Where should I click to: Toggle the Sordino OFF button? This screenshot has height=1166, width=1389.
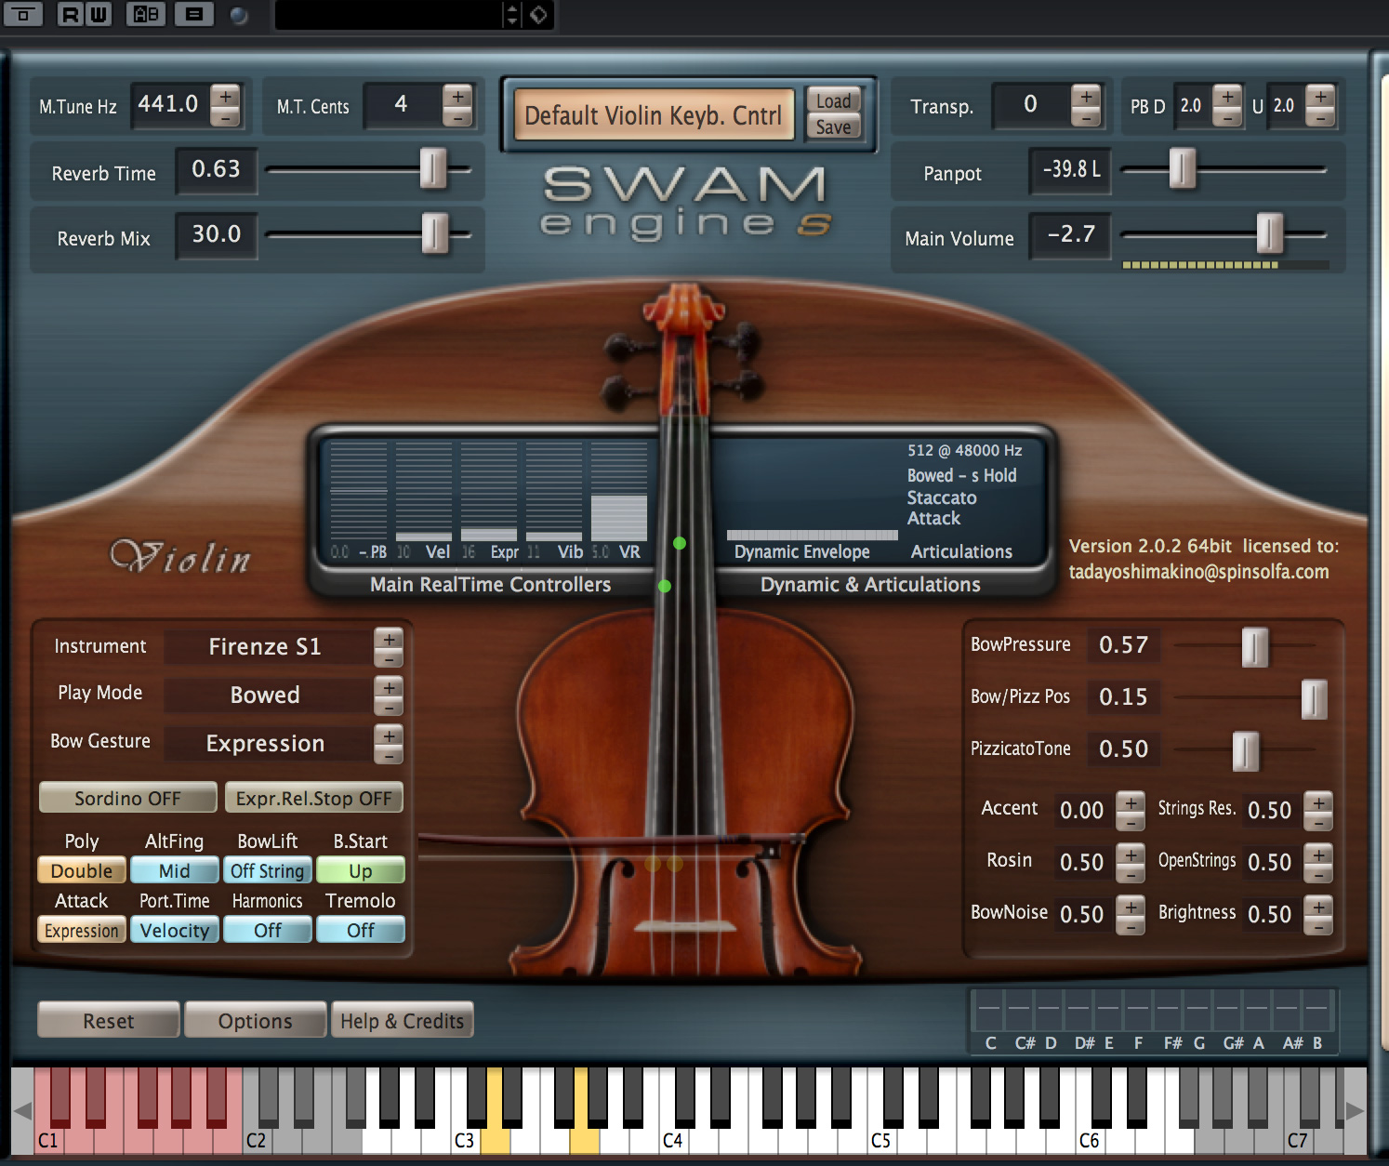pyautogui.click(x=128, y=798)
